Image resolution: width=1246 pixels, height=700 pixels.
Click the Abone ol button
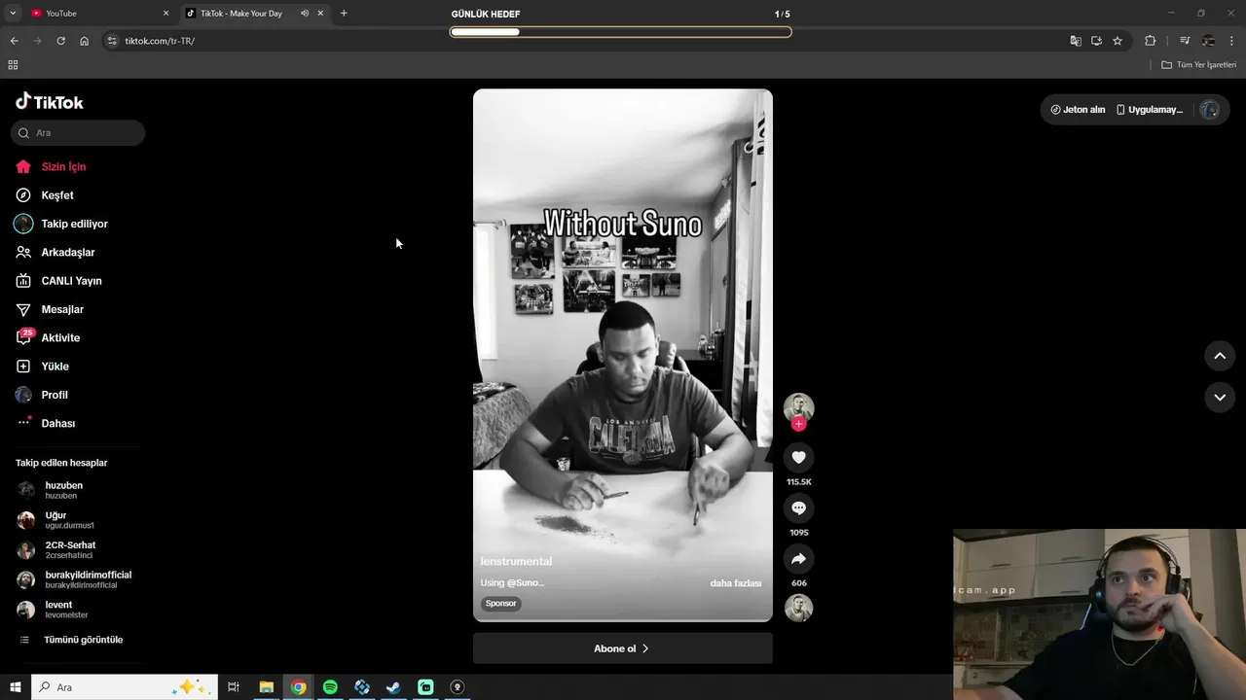pos(623,648)
